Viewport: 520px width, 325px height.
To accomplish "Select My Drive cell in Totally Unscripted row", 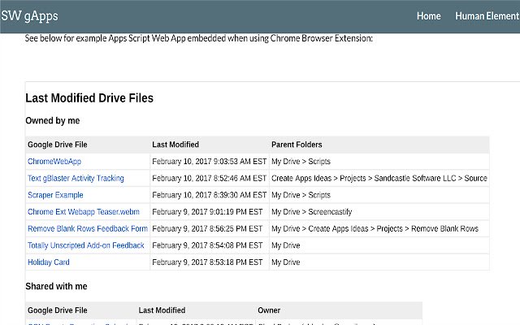I will click(x=285, y=245).
